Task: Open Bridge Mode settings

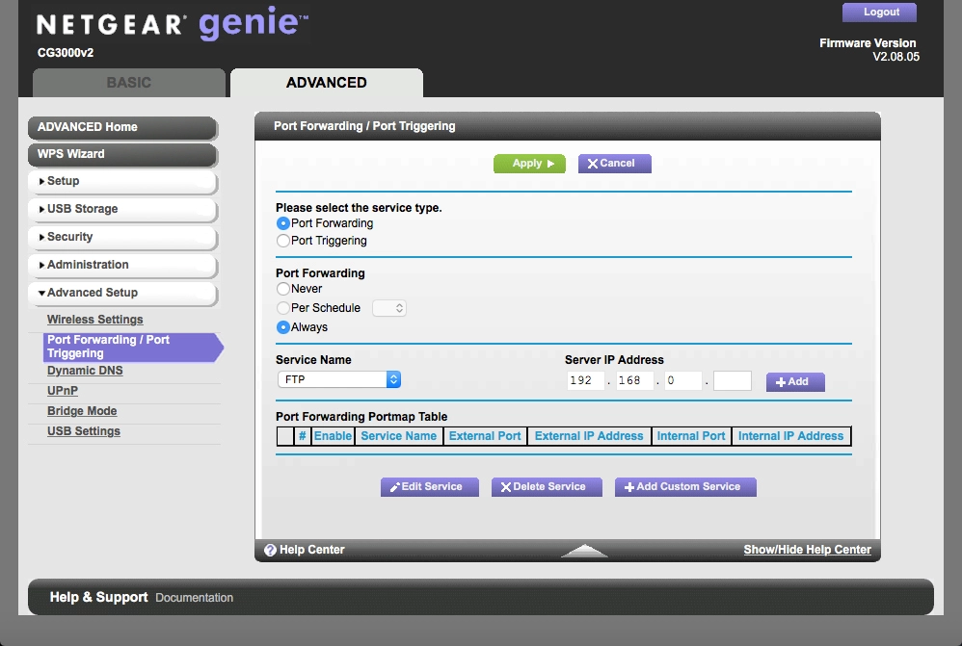Action: pos(82,411)
